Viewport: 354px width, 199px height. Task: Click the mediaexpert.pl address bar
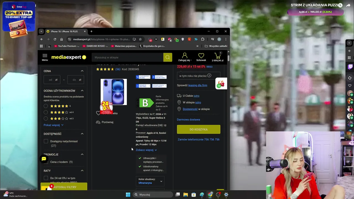101,39
